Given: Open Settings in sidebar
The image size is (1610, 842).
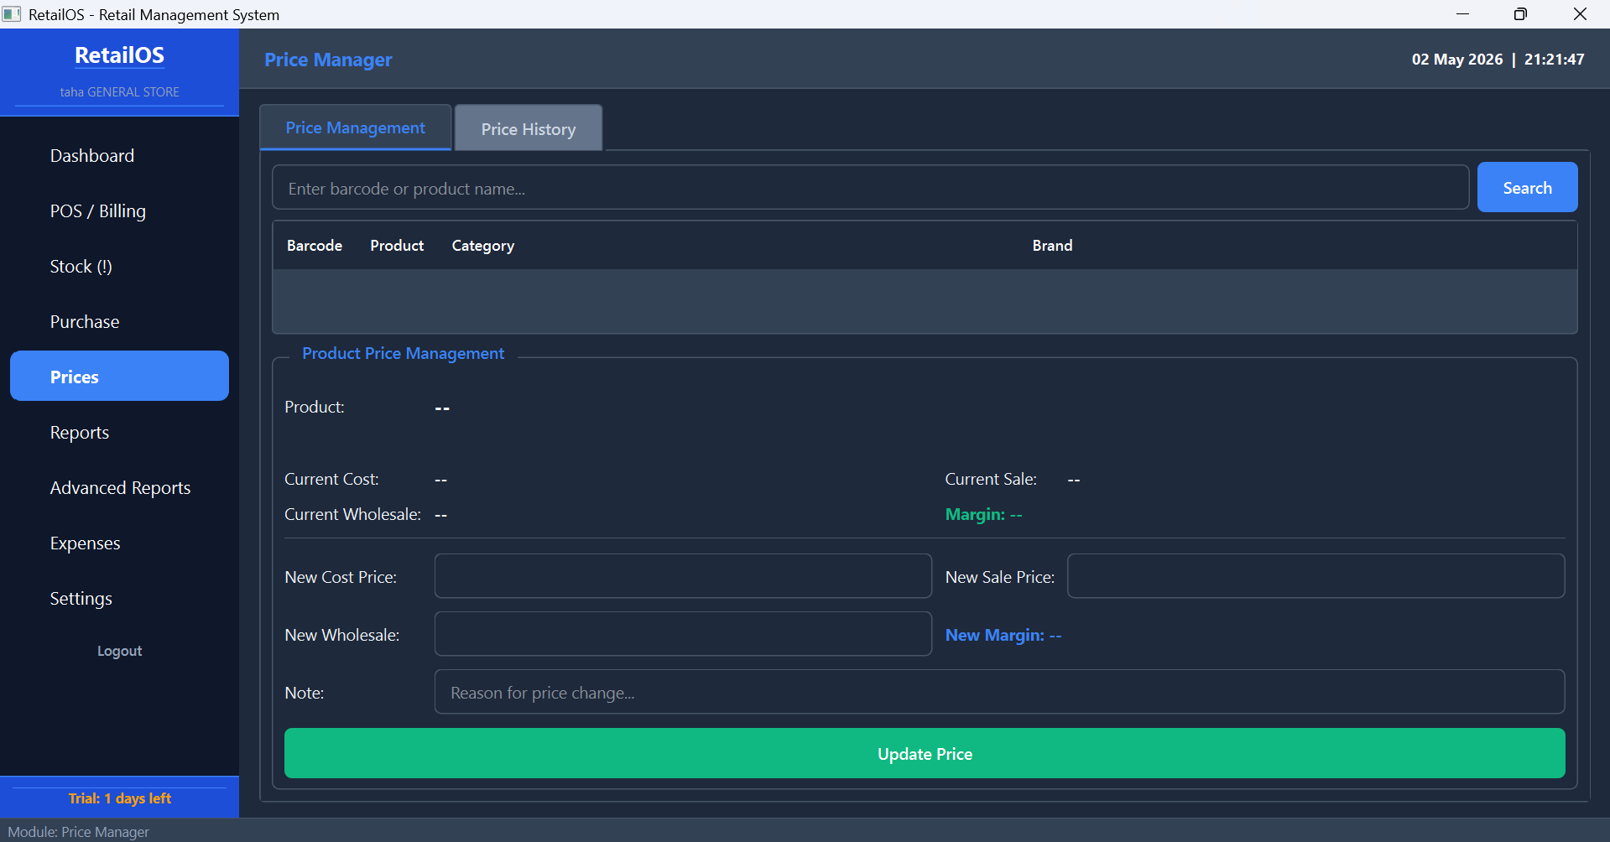Looking at the screenshot, I should click(119, 599).
